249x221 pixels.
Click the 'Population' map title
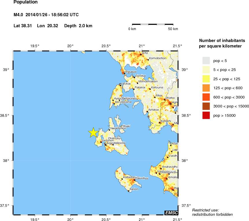[x=25, y=2]
